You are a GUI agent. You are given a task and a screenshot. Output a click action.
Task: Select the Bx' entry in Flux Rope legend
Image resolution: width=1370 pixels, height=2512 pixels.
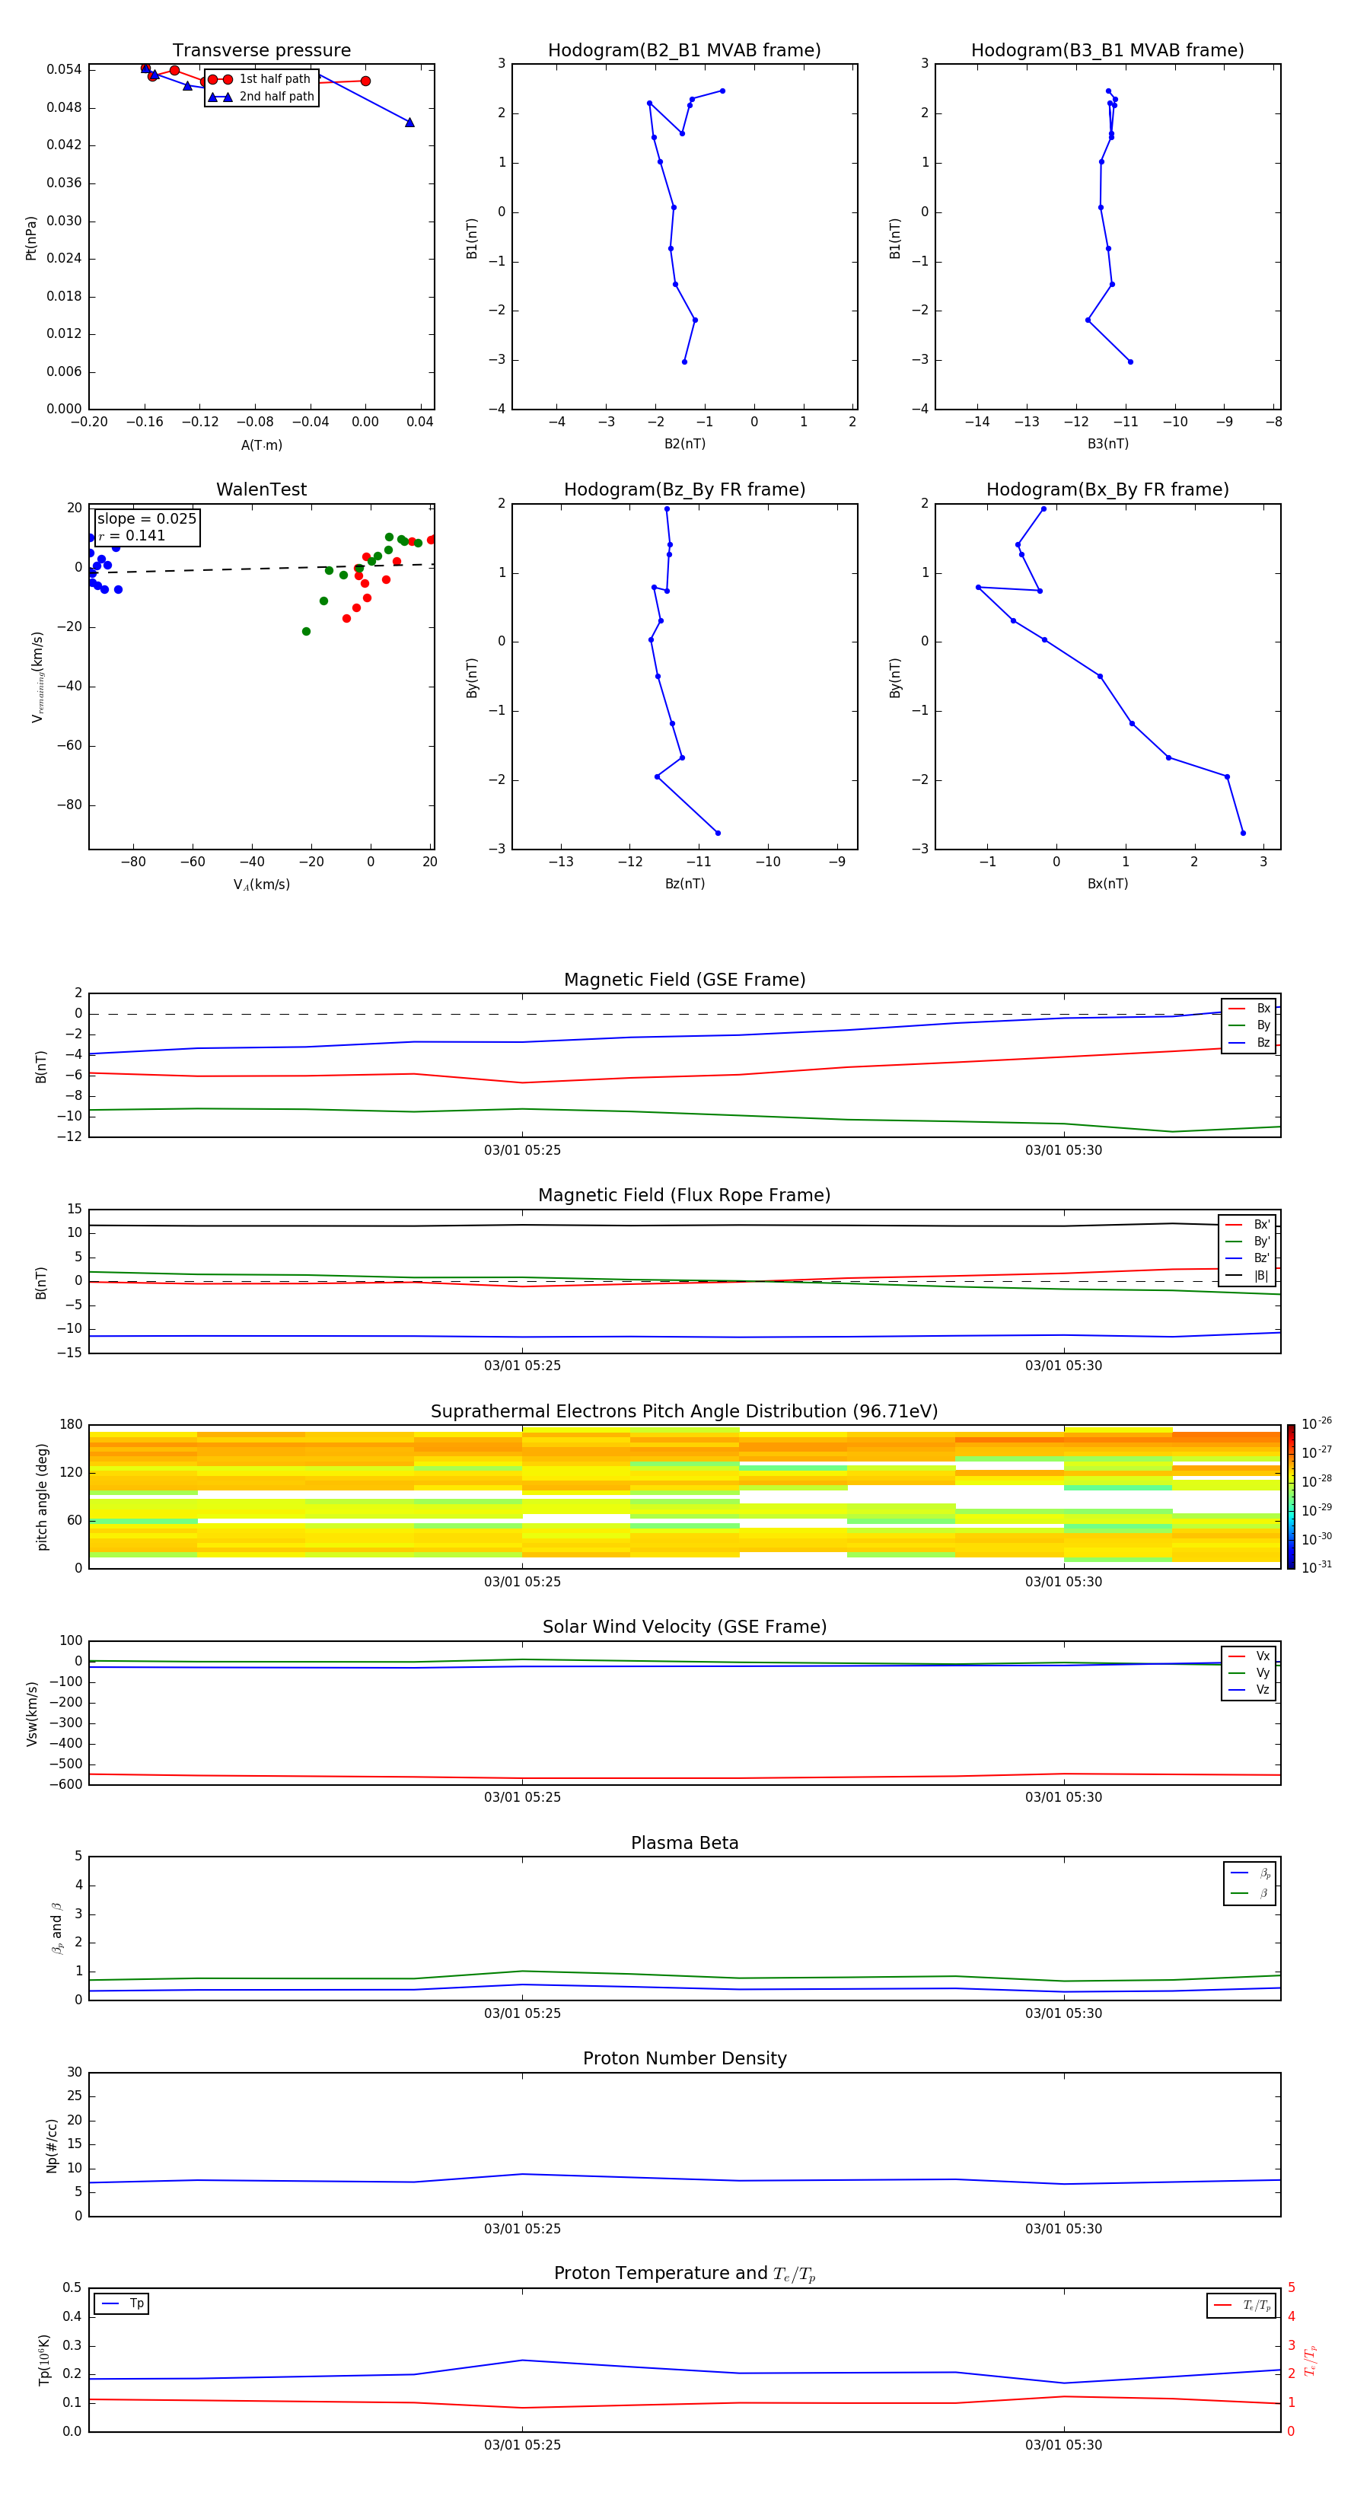pyautogui.click(x=1247, y=1225)
